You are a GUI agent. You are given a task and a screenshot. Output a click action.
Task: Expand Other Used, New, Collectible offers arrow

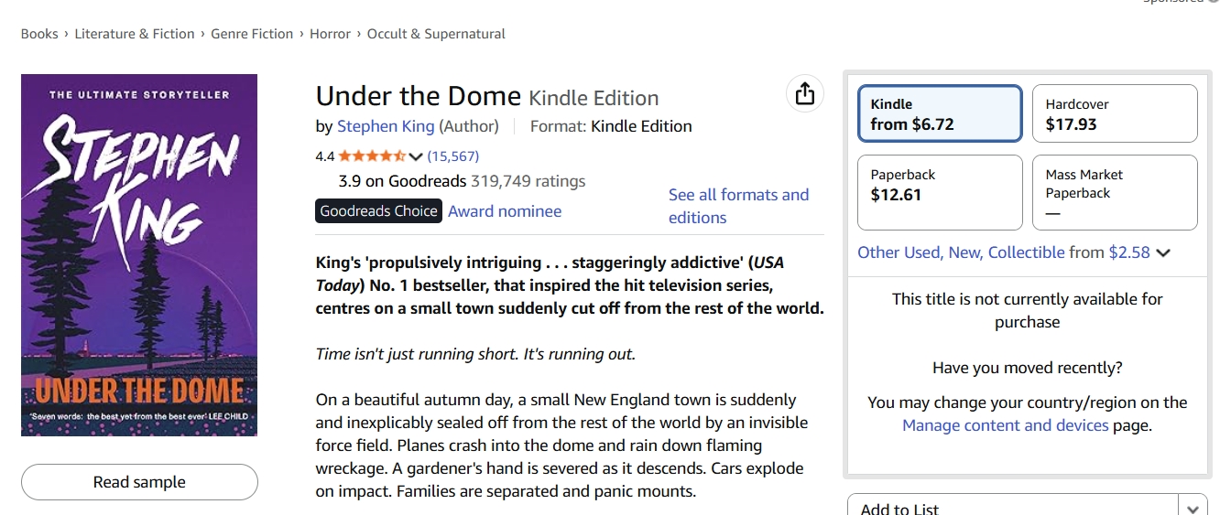[x=1163, y=253]
